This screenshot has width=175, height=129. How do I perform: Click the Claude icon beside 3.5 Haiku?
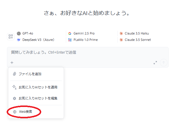[x=121, y=33]
